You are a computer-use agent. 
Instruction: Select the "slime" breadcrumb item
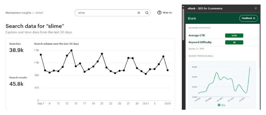click(x=39, y=13)
